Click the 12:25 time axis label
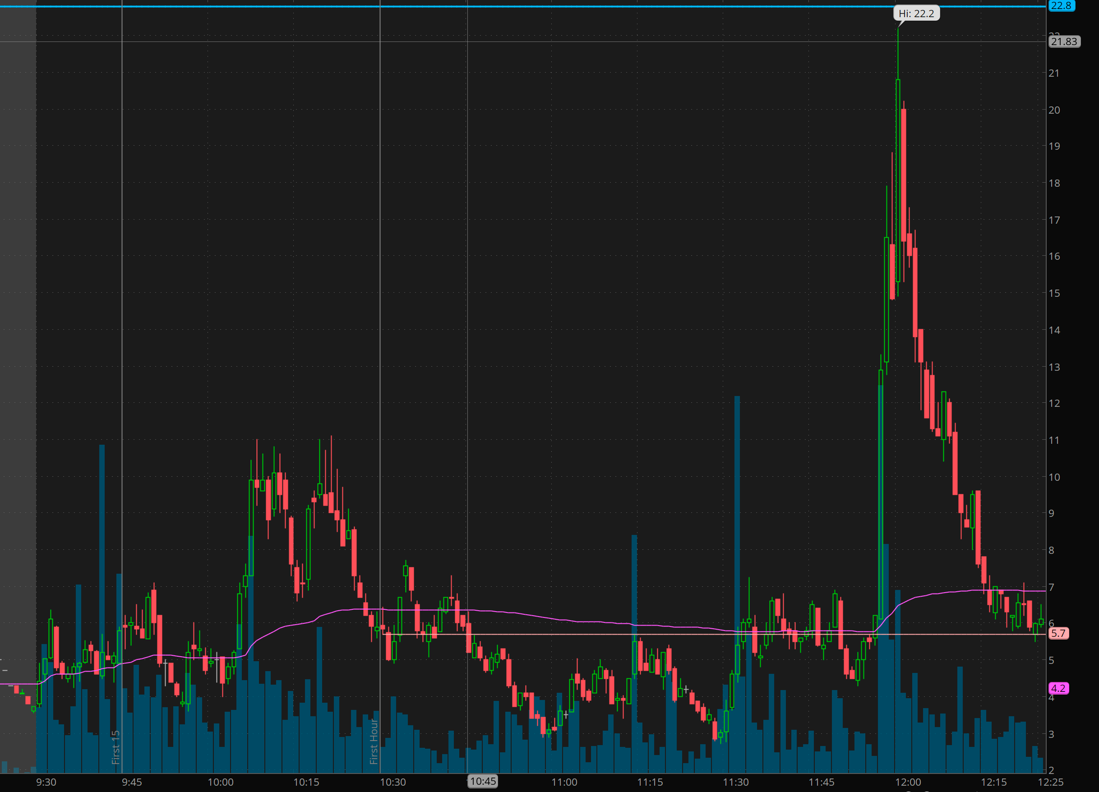1099x792 pixels. (1051, 782)
